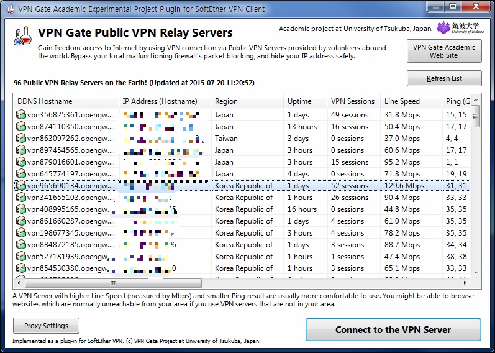Select hostname vpn527181939.opengw

[67, 256]
